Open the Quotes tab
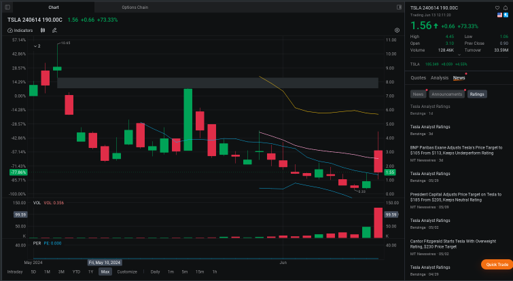Screen dimensions: 513x281 click(x=418, y=78)
